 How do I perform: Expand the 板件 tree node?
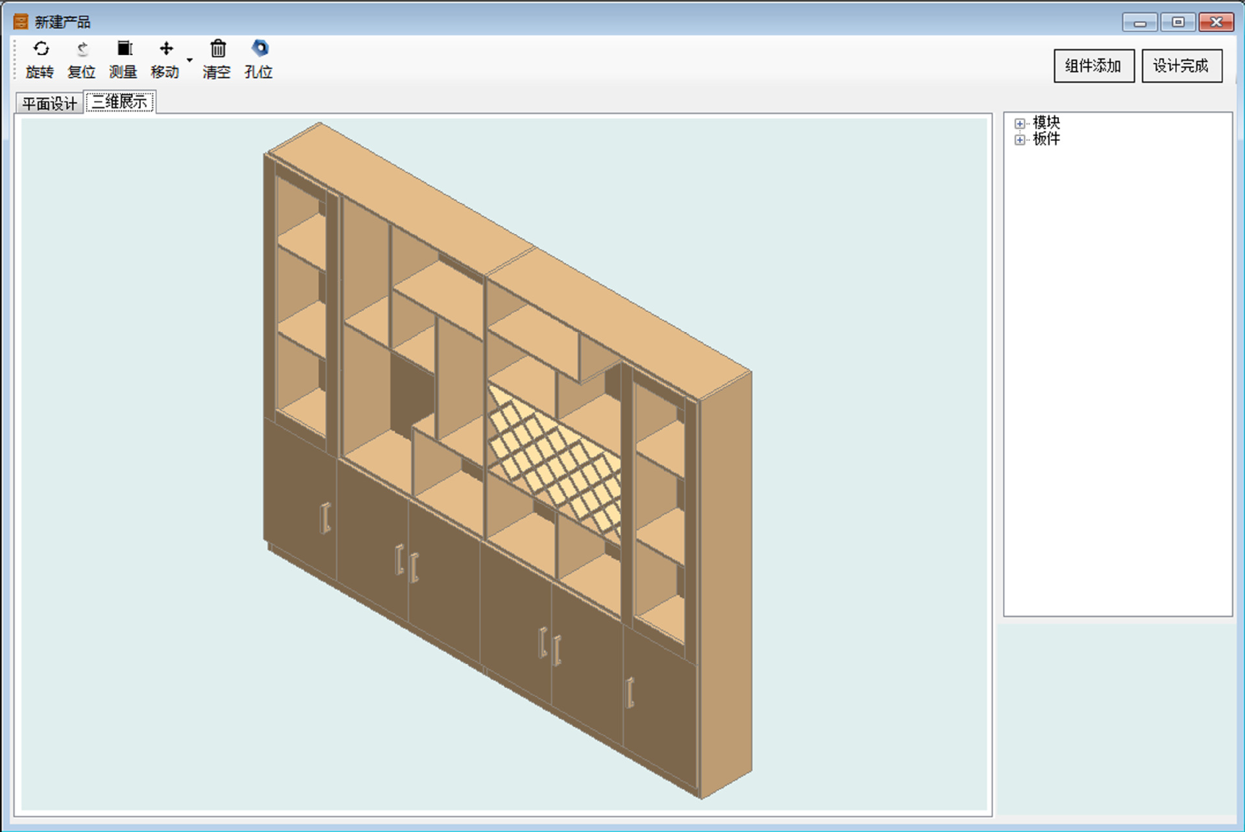pyautogui.click(x=1020, y=139)
